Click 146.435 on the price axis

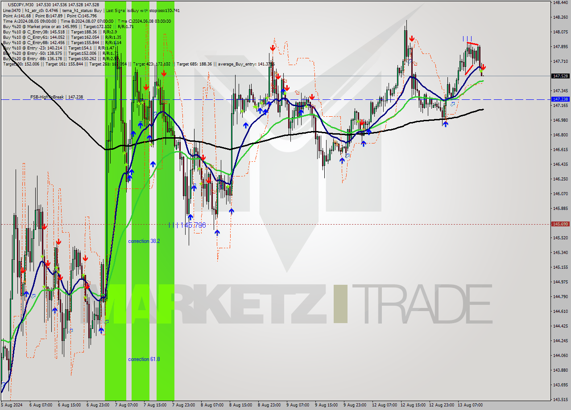[560, 164]
